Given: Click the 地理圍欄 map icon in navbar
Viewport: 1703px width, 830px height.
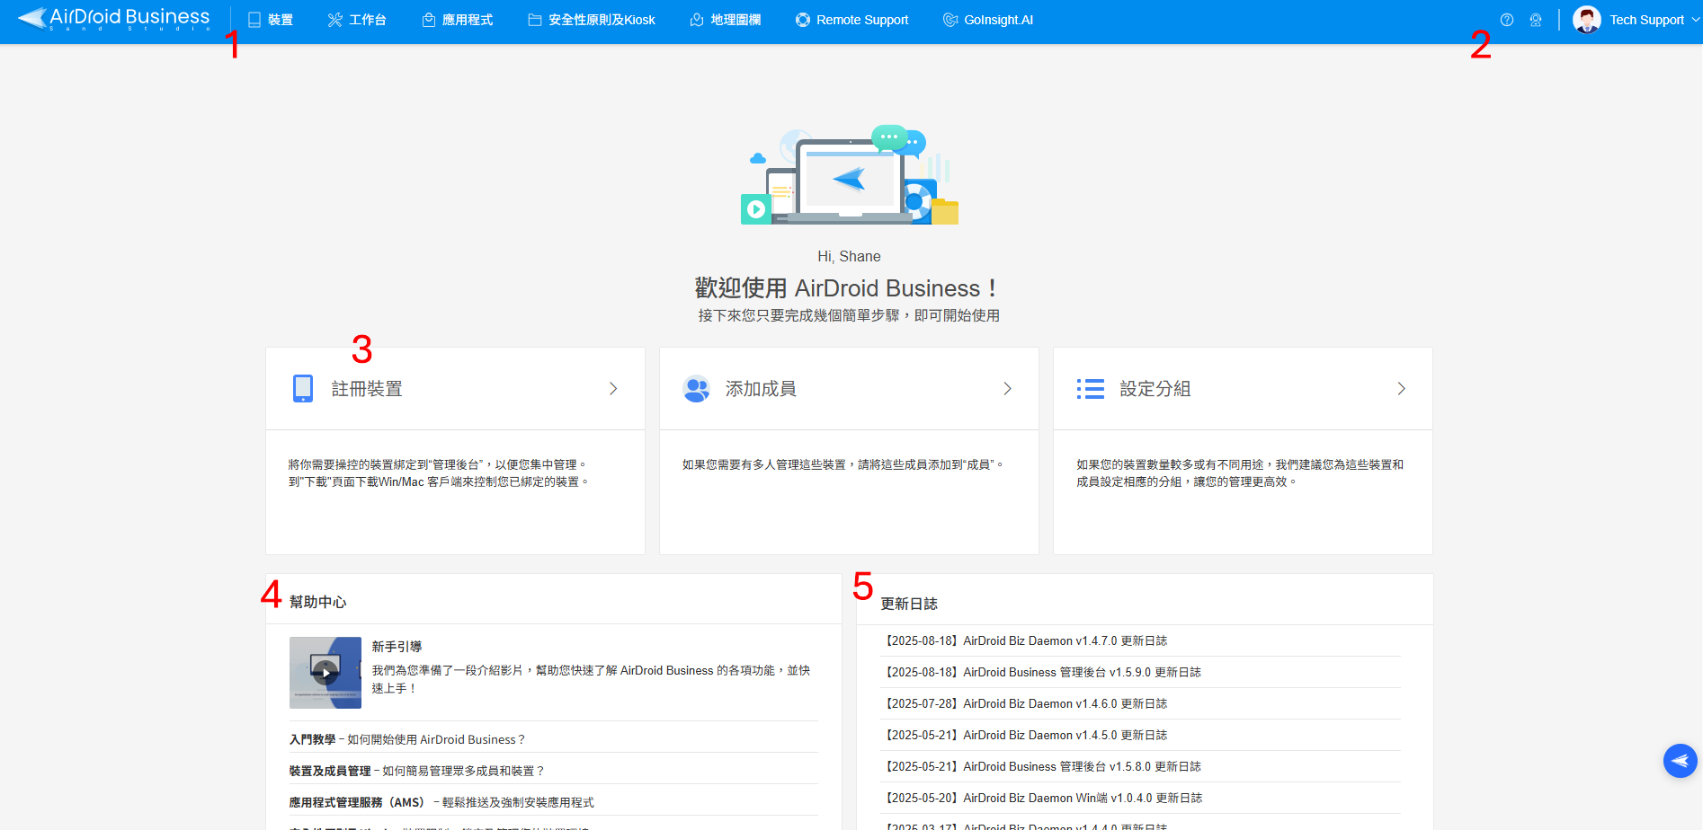Looking at the screenshot, I should click(697, 20).
